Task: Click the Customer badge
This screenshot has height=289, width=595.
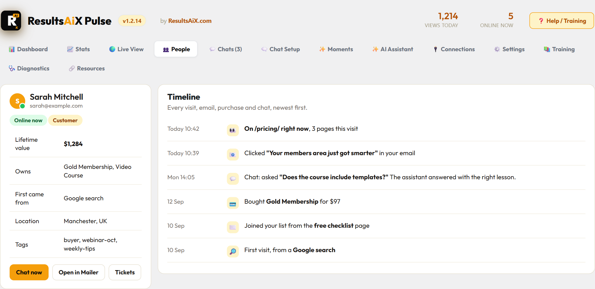Action: pos(65,120)
